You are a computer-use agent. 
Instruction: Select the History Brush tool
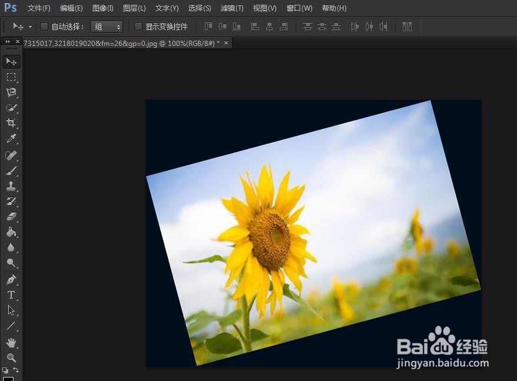(x=11, y=201)
